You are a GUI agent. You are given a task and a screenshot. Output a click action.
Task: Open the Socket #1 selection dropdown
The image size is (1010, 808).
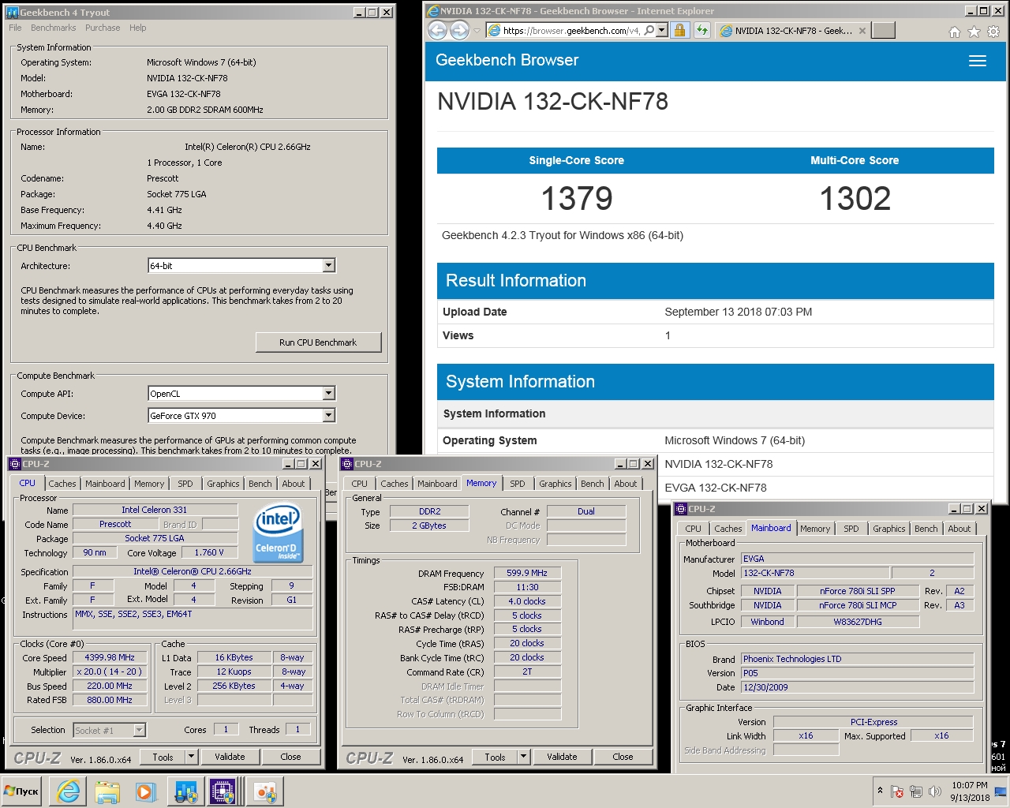(139, 731)
